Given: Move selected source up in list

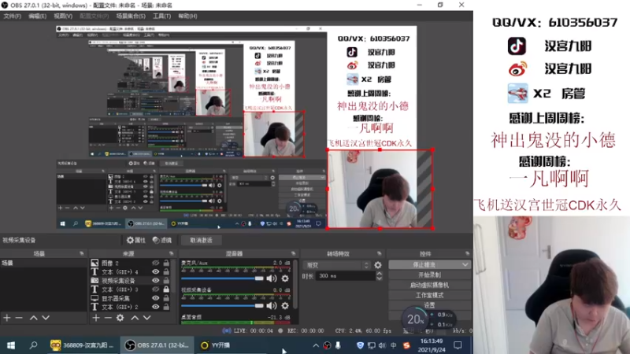Looking at the screenshot, I should [135, 318].
